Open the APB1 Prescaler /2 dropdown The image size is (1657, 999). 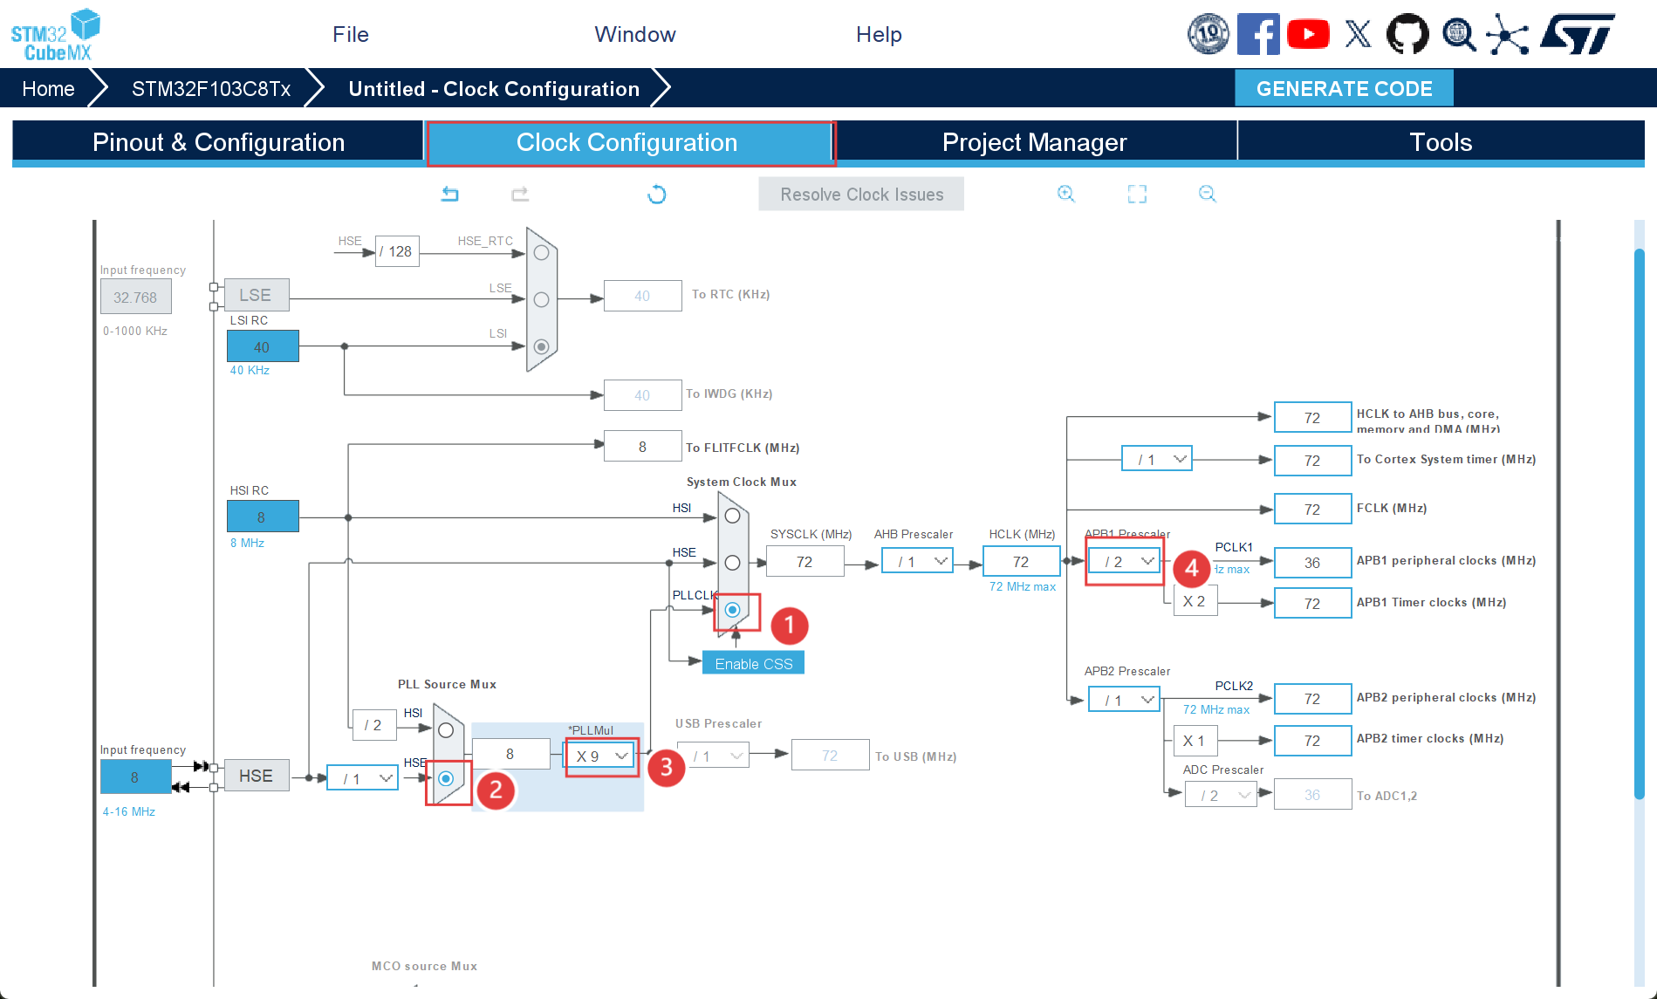click(x=1124, y=561)
